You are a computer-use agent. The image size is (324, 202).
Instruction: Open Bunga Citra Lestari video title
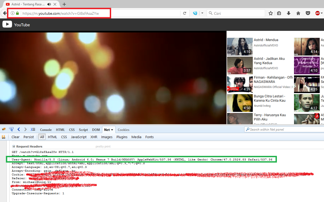270,98
